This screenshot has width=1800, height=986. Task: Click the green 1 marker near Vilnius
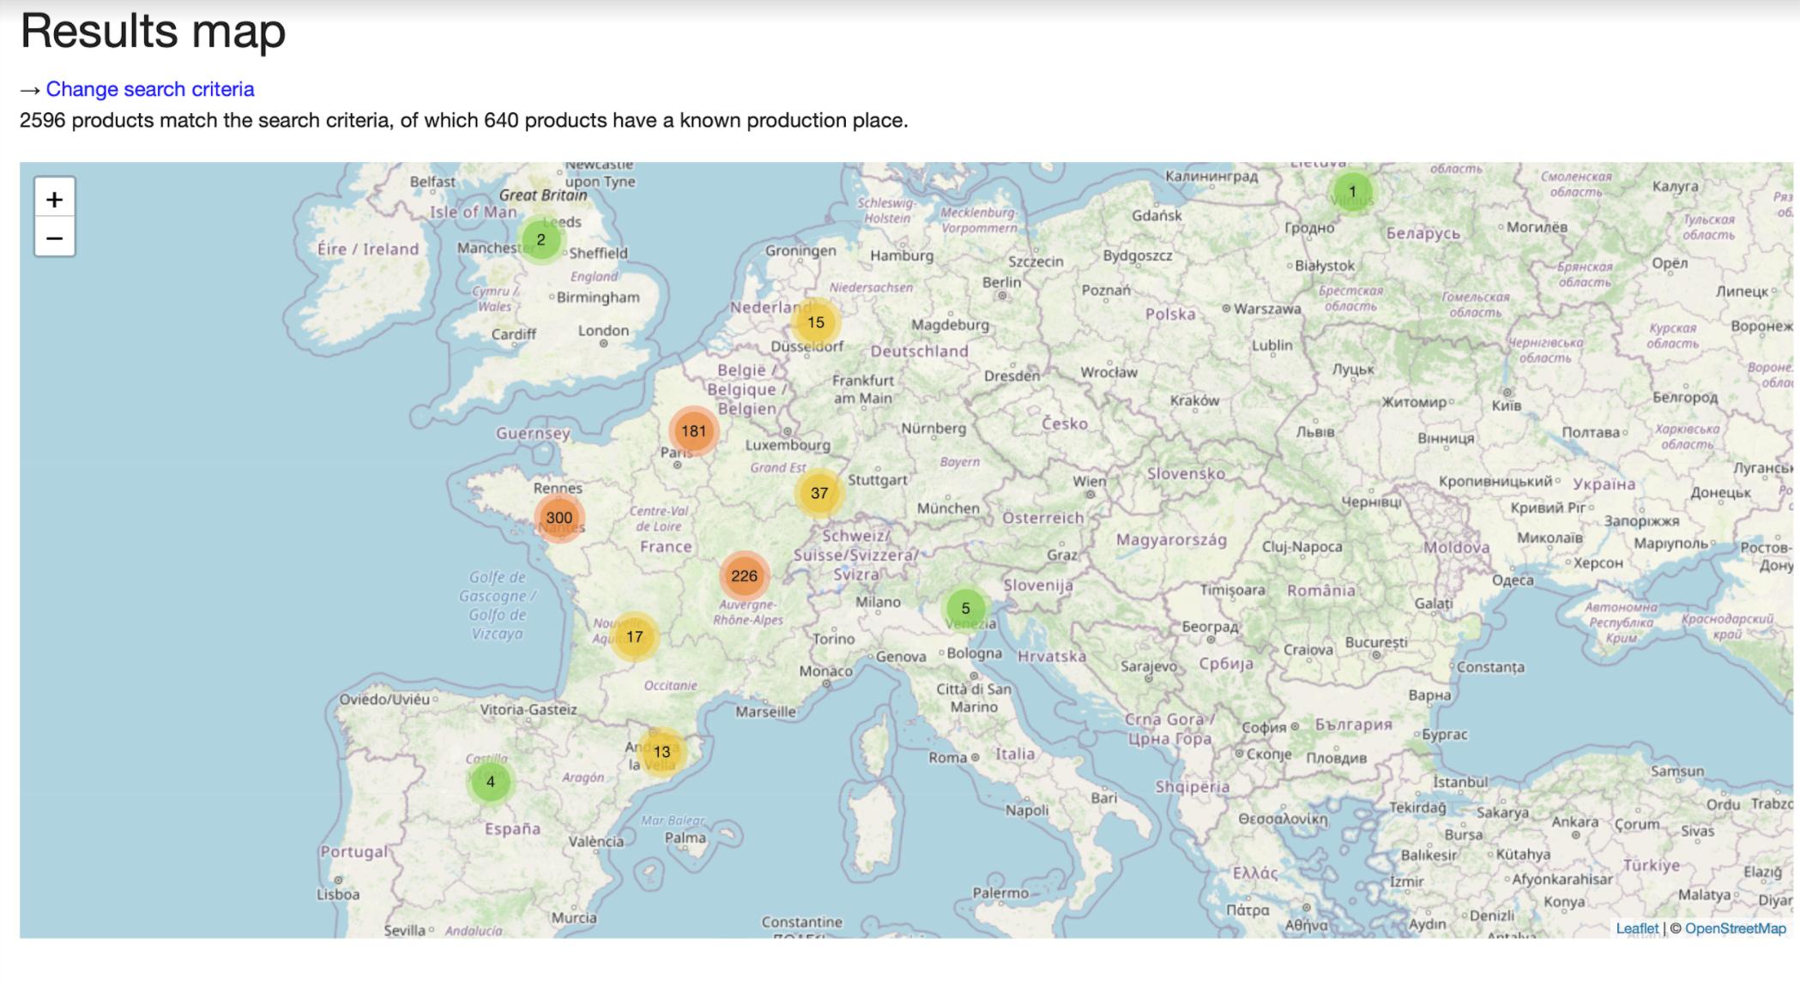1352,191
